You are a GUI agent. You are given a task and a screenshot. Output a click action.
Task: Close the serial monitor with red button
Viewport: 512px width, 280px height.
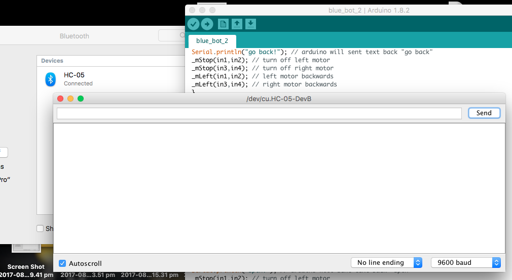[x=60, y=99]
